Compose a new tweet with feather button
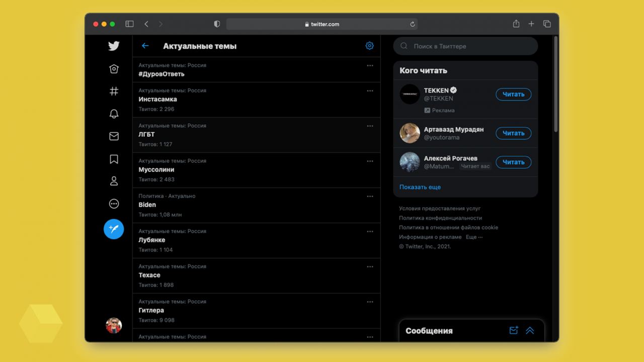This screenshot has height=362, width=644. pyautogui.click(x=114, y=229)
